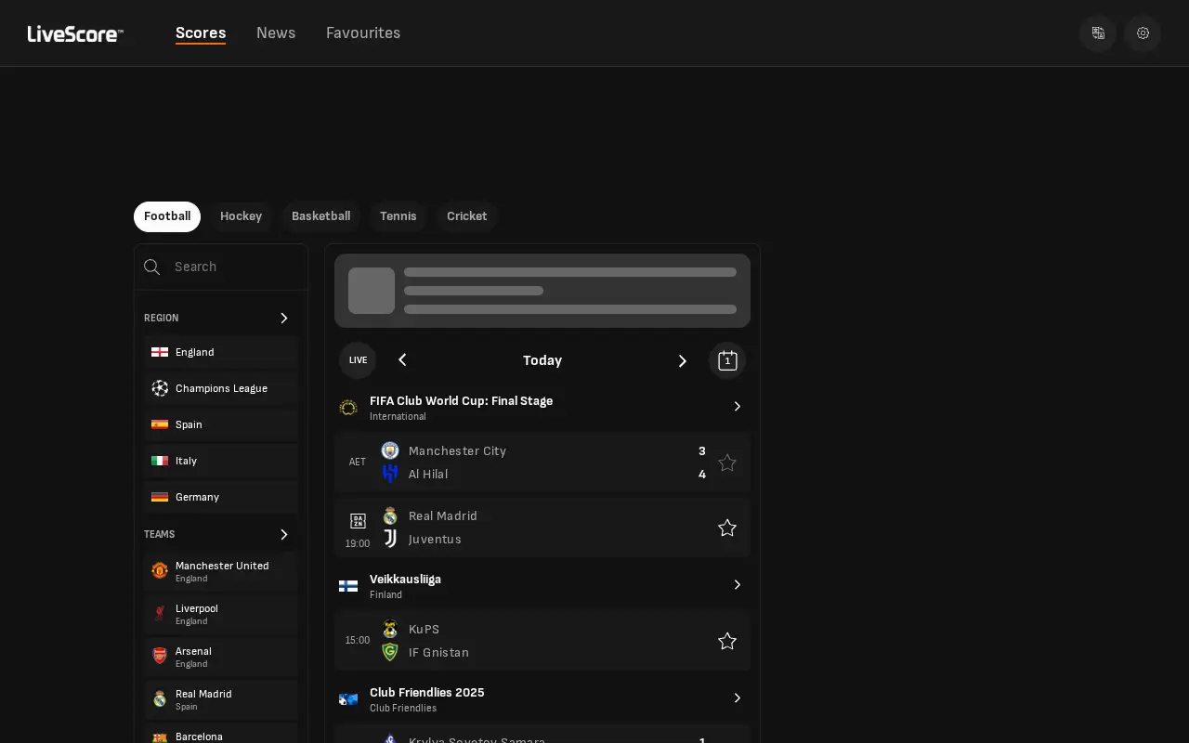Go to the next day arrow
The image size is (1189, 743).
pyautogui.click(x=683, y=360)
